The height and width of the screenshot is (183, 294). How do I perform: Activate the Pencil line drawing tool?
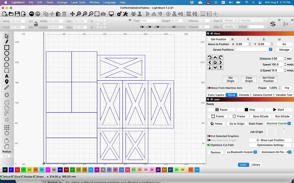(7, 41)
